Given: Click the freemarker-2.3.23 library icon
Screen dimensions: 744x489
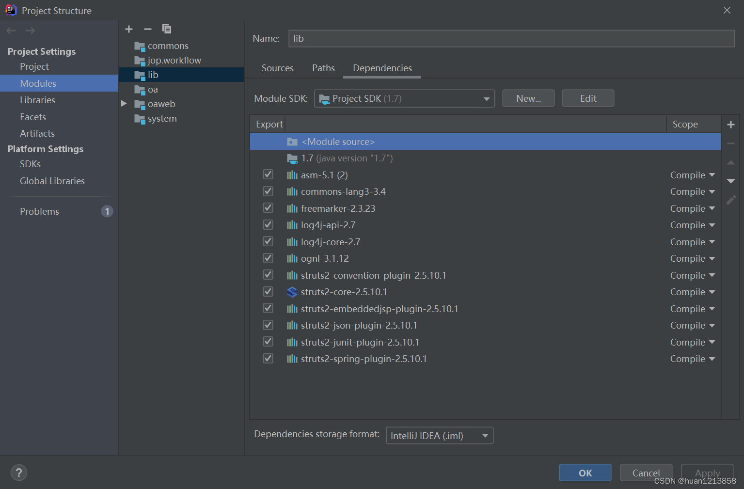Looking at the screenshot, I should [292, 208].
